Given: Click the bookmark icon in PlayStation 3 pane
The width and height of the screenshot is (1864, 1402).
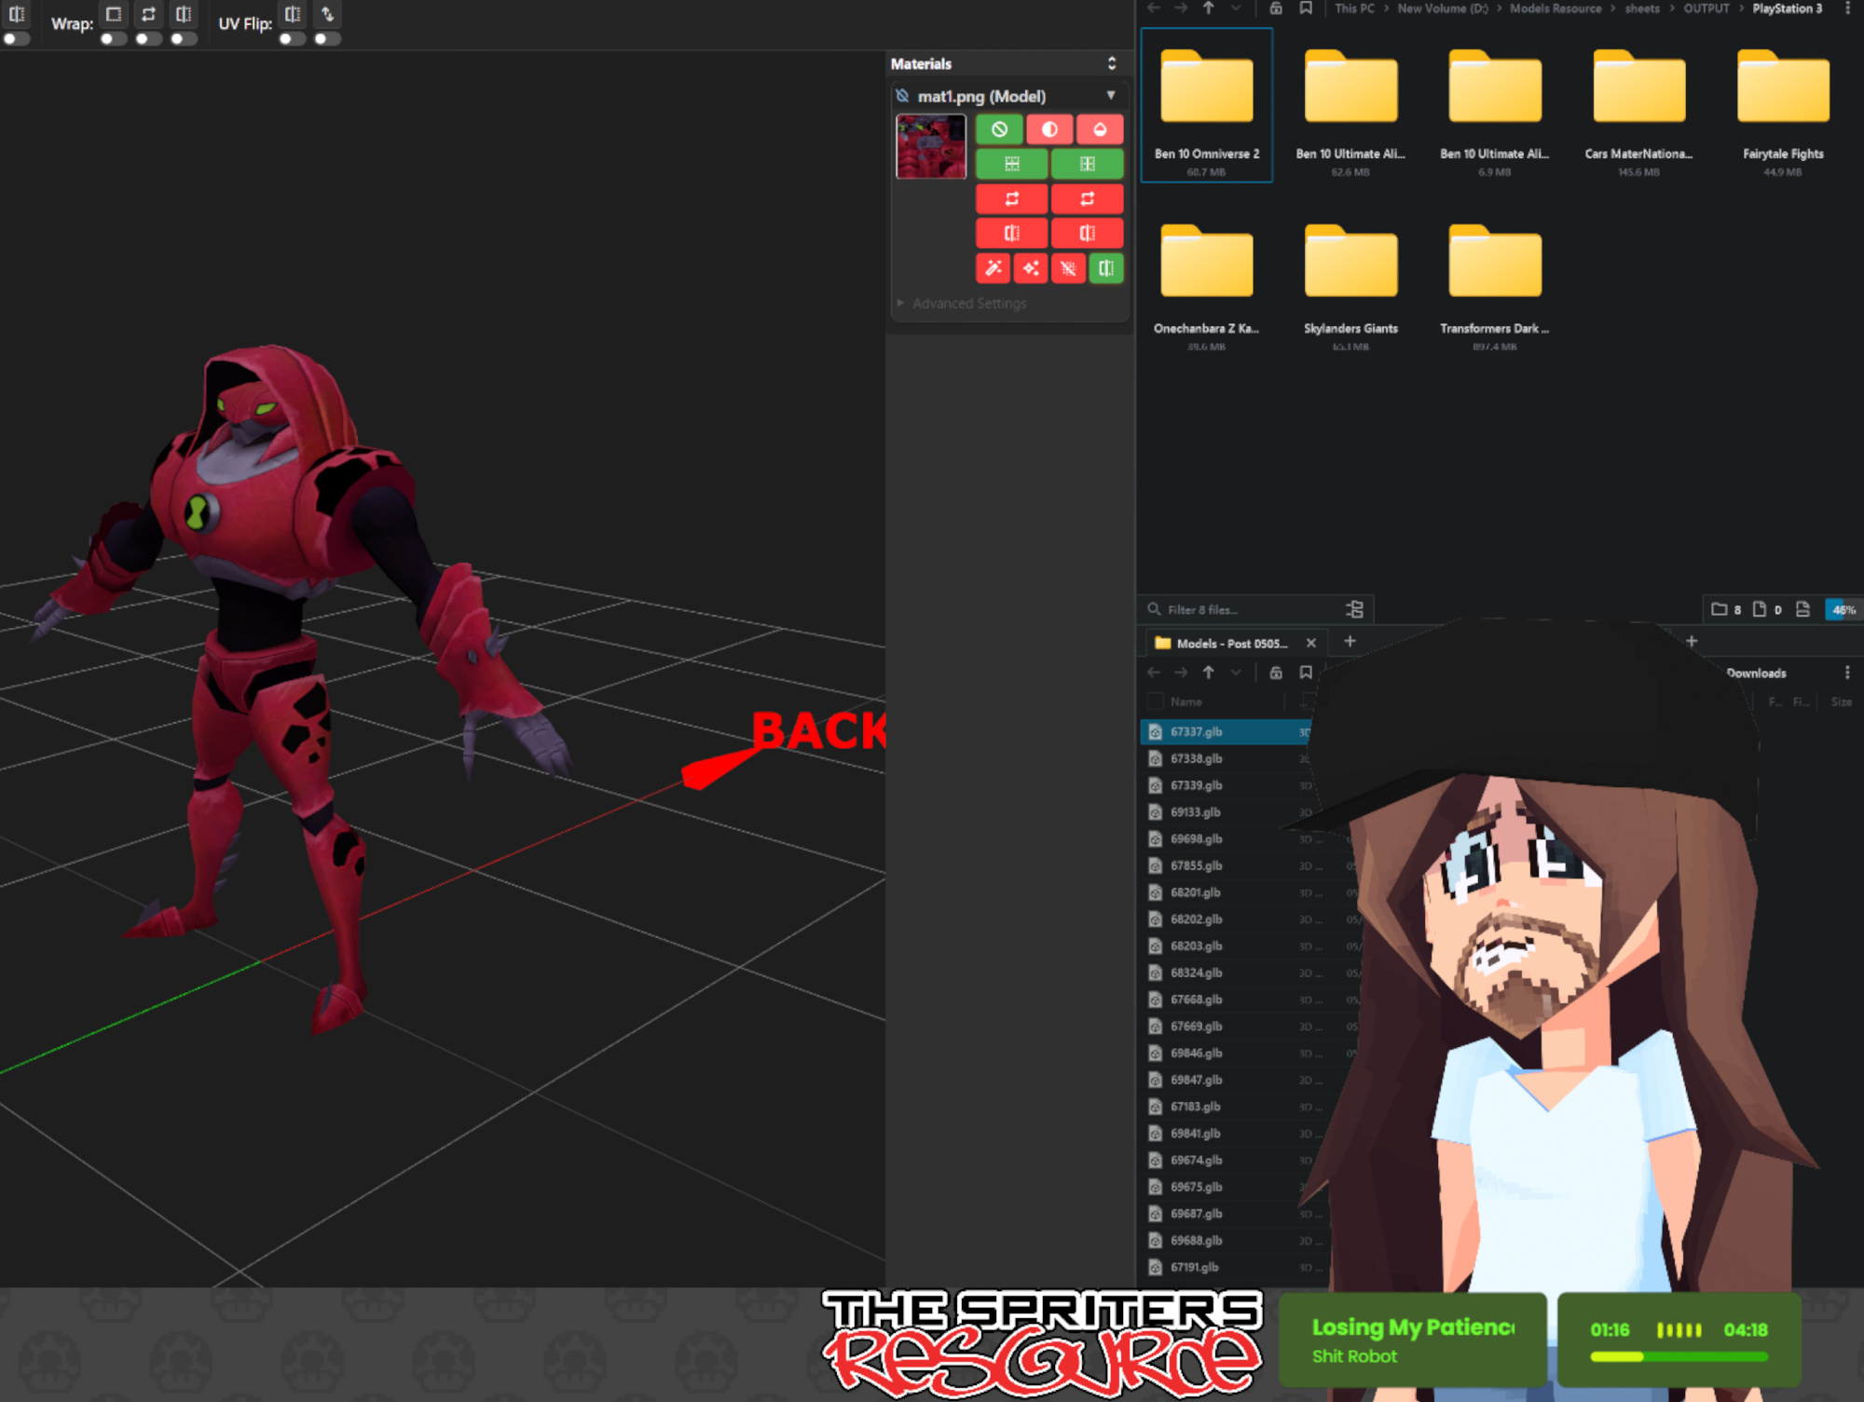Looking at the screenshot, I should 1306,8.
